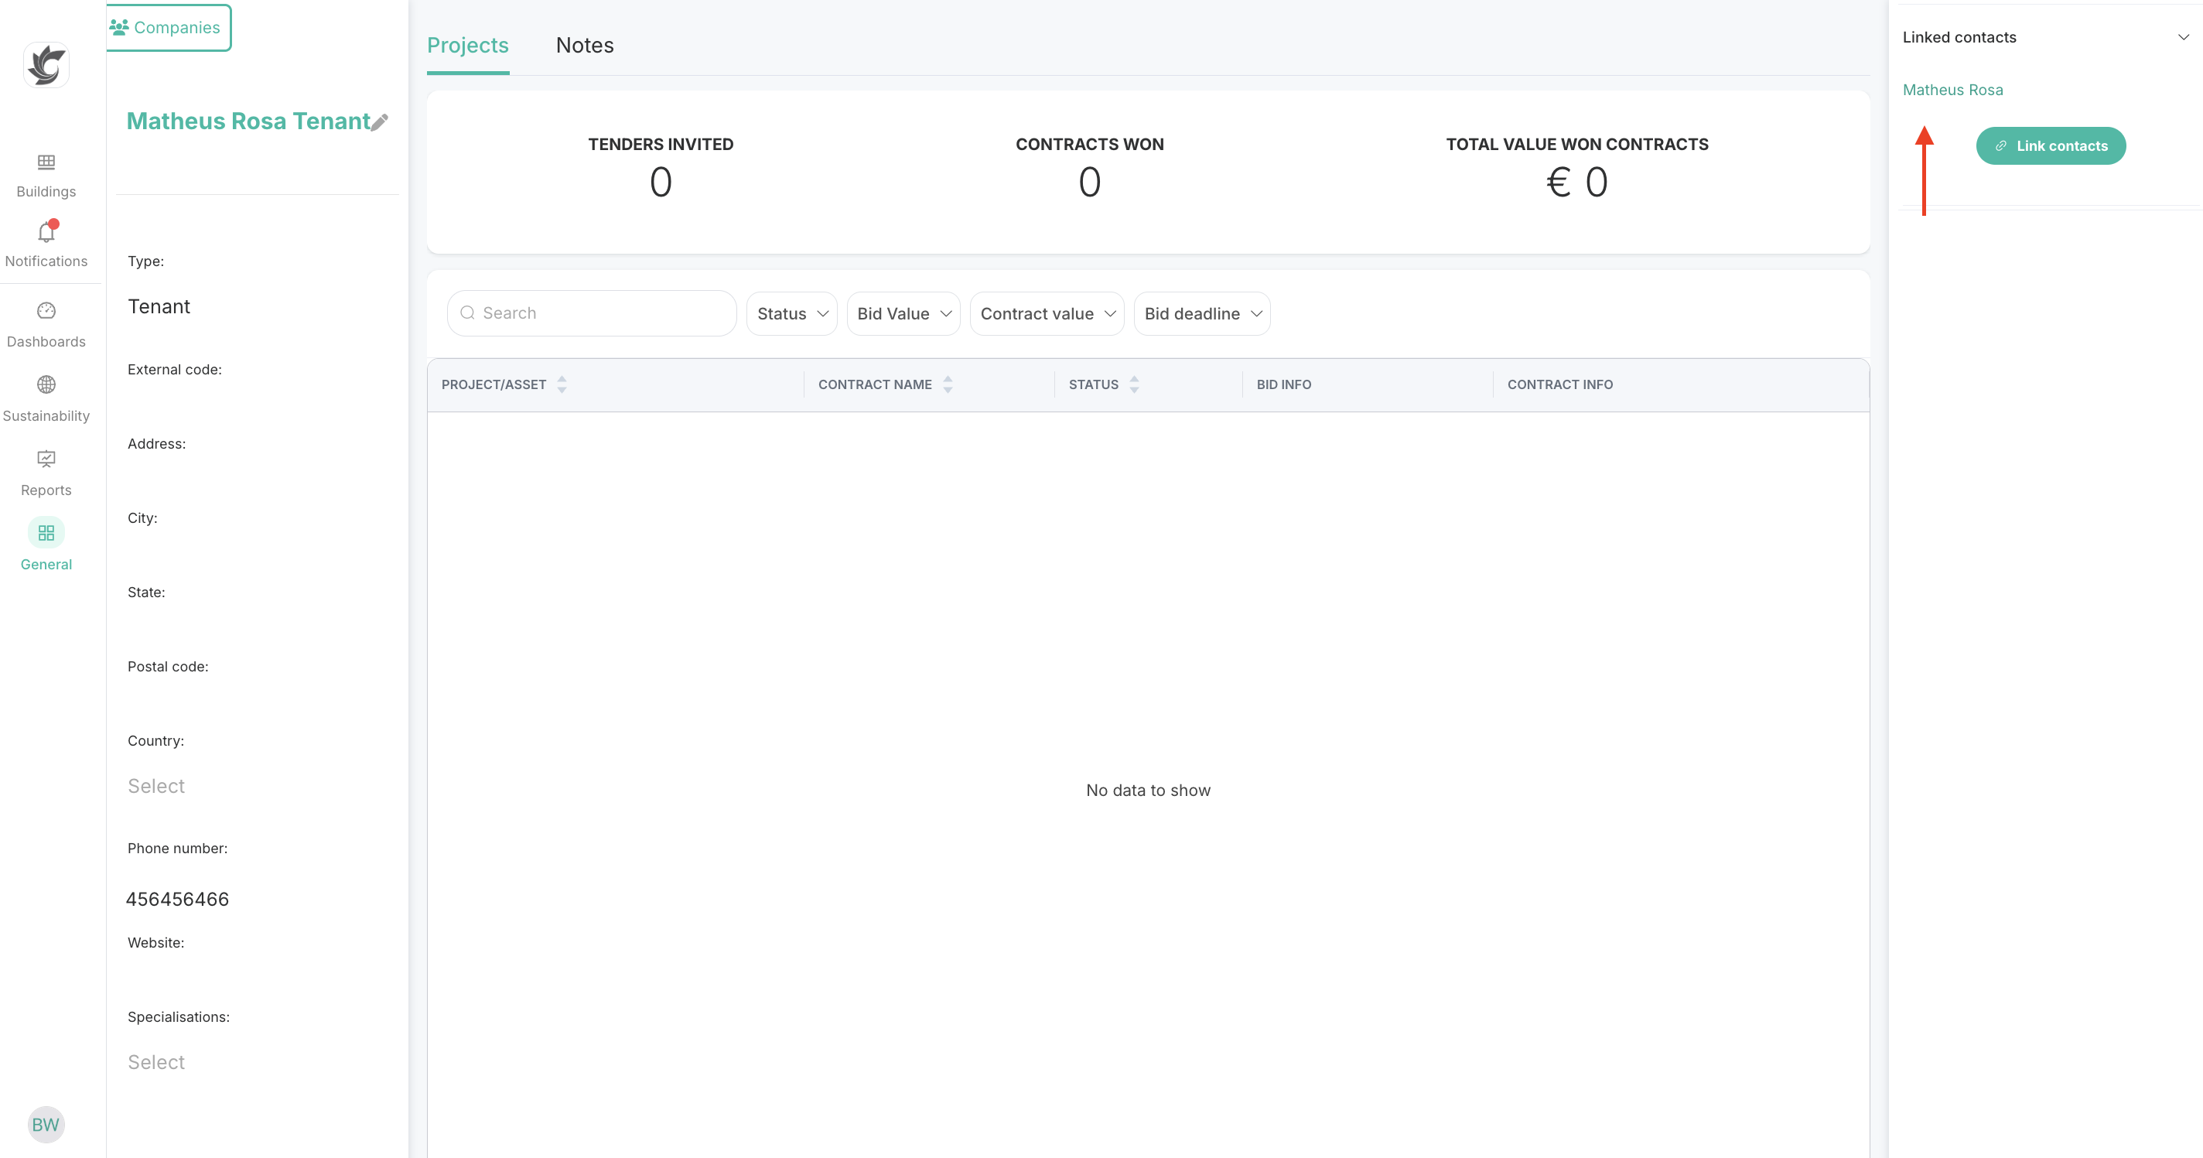Edit company name with pencil icon

point(380,122)
